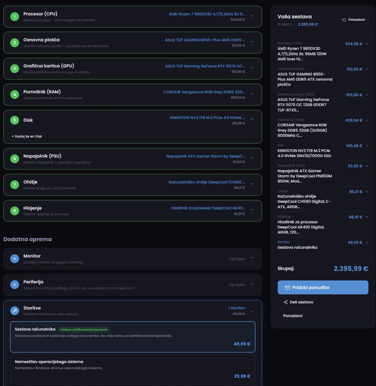The image size is (376, 386).
Task: Share the build with Deli sestavo
Action: pos(323,302)
